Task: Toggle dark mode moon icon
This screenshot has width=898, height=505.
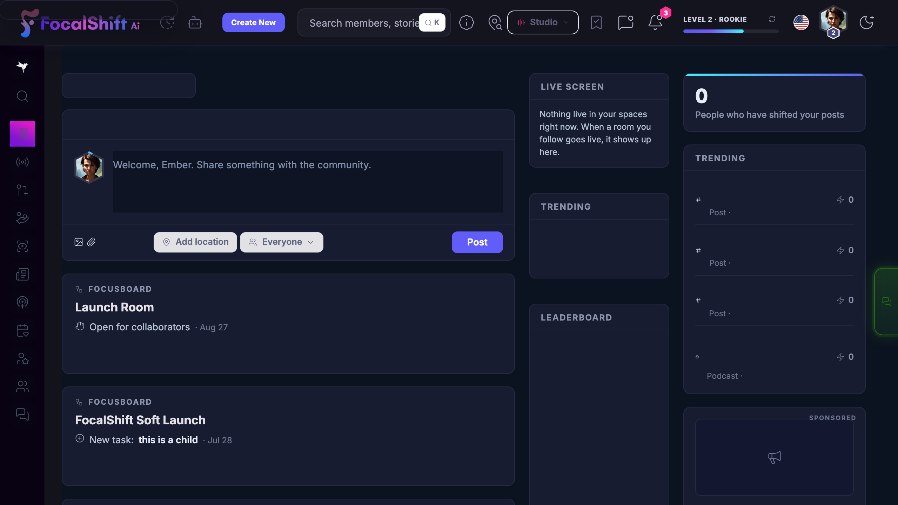Action: click(866, 22)
